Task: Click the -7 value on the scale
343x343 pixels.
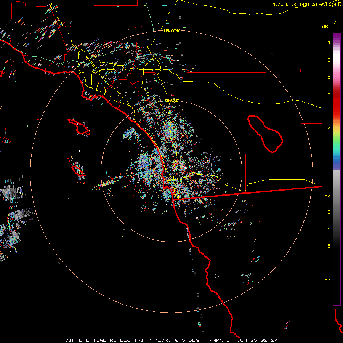Action: [327, 280]
